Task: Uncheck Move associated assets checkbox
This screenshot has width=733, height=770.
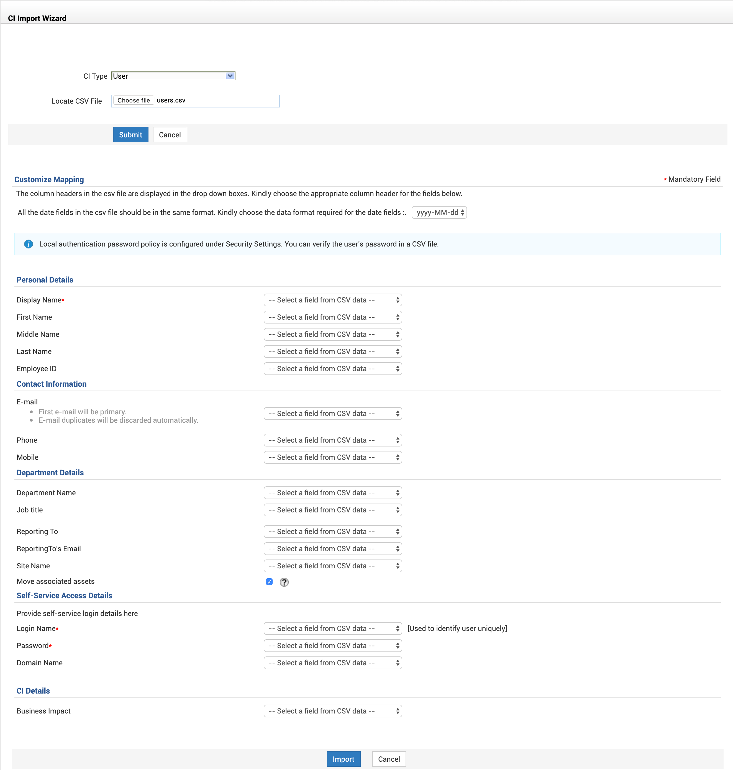Action: [x=269, y=582]
